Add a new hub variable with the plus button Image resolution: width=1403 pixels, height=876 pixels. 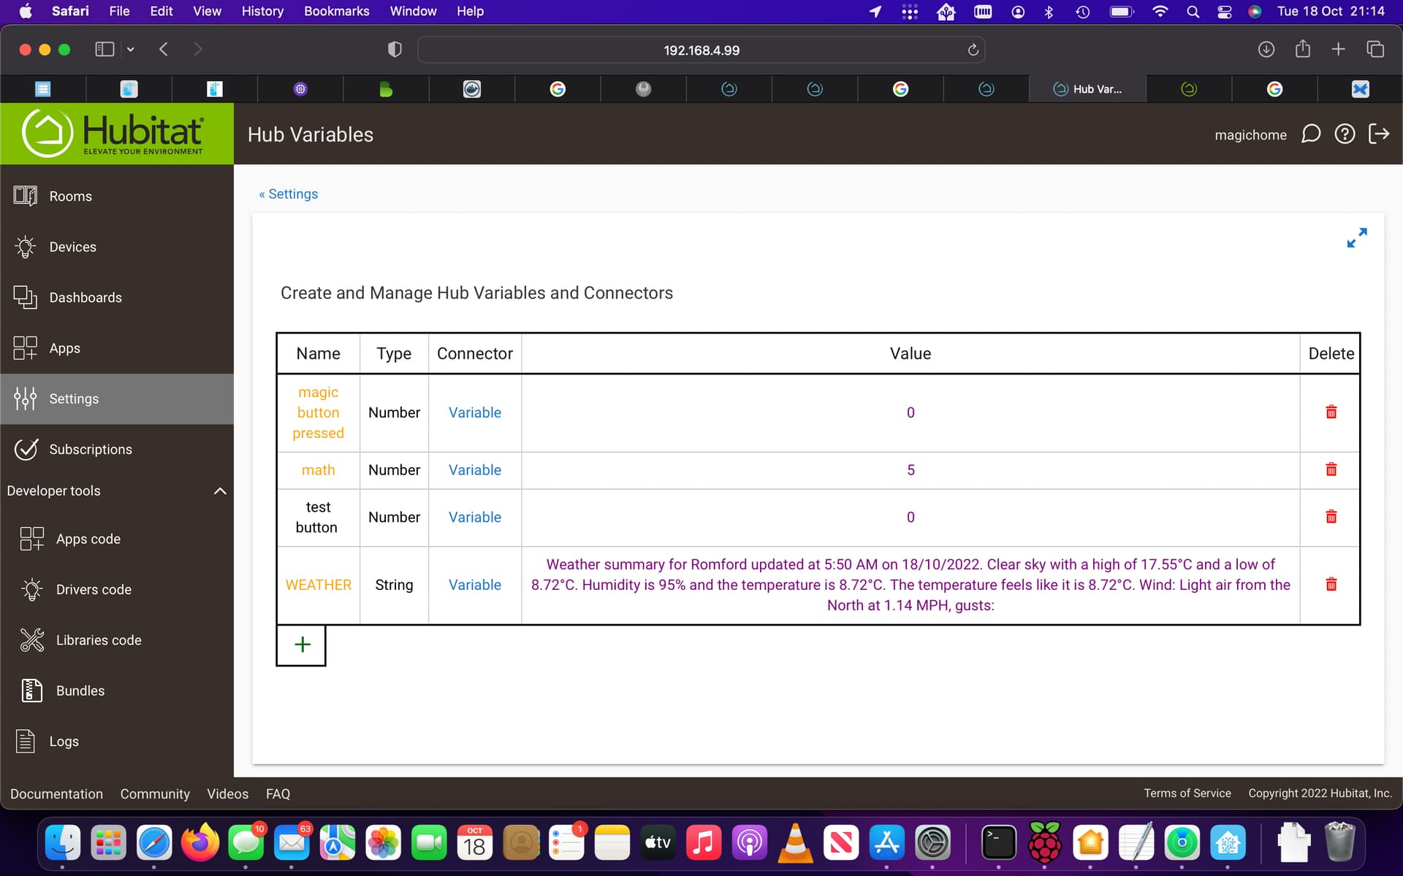coord(302,645)
